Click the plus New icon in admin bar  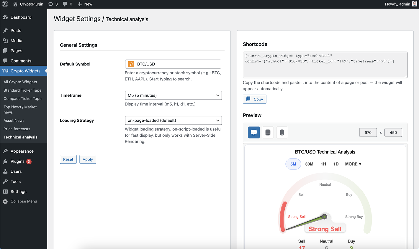pyautogui.click(x=80, y=4)
